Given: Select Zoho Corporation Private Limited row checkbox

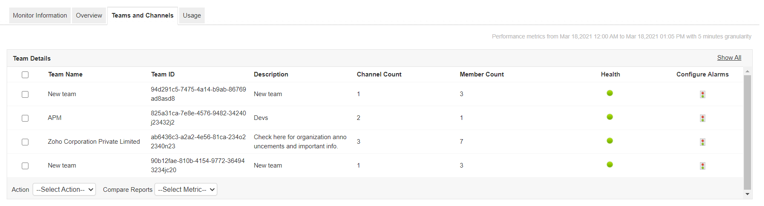Looking at the screenshot, I should 25,142.
